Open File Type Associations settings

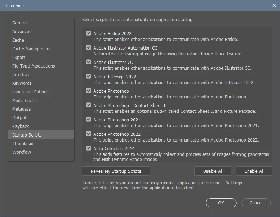41,66
